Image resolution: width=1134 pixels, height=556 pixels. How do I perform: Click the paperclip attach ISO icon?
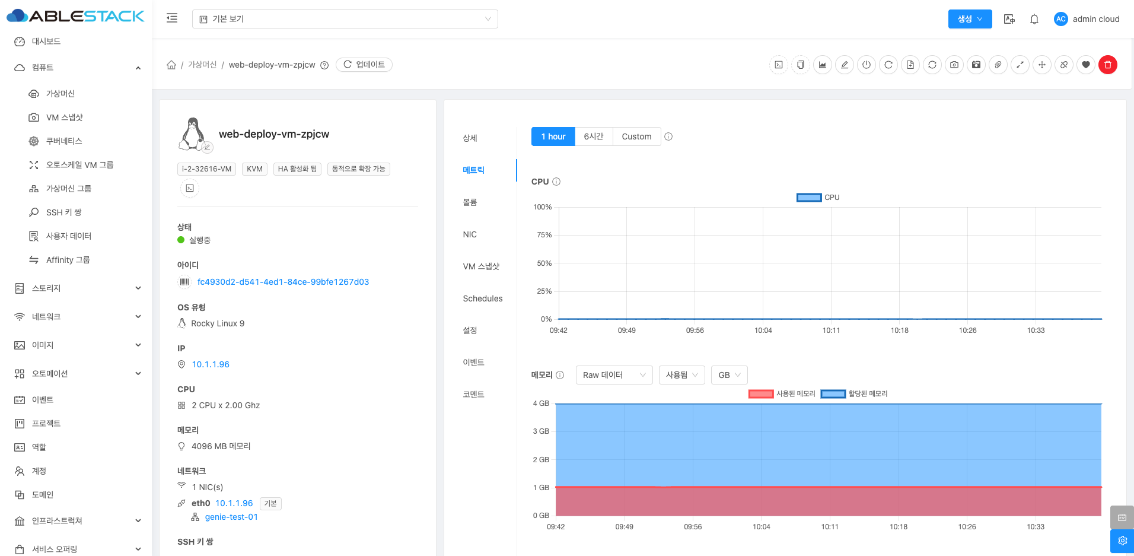click(998, 65)
